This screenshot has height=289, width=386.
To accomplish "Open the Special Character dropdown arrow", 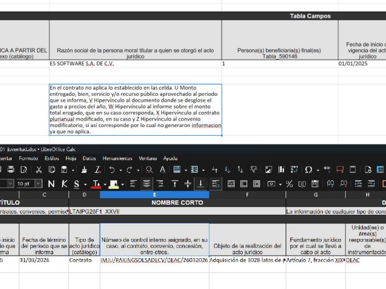I will click(317, 170).
